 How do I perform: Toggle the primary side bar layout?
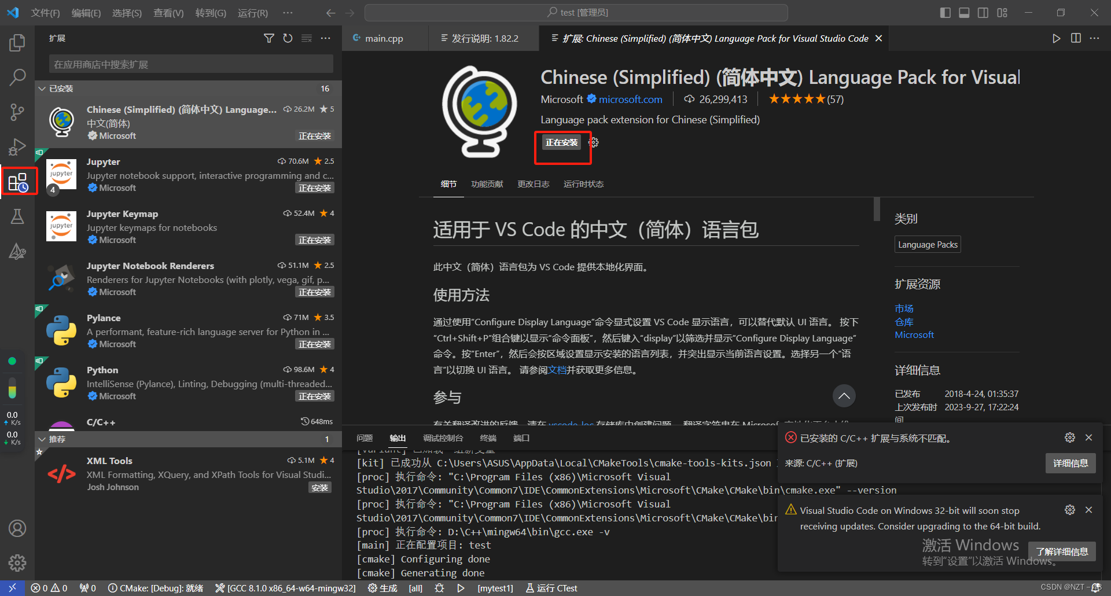946,13
